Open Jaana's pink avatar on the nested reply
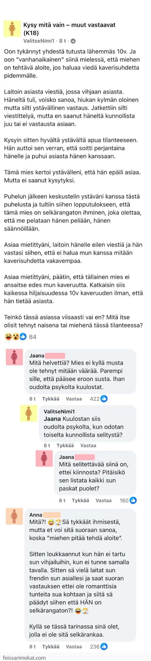The image size is (151, 661). [x=44, y=459]
